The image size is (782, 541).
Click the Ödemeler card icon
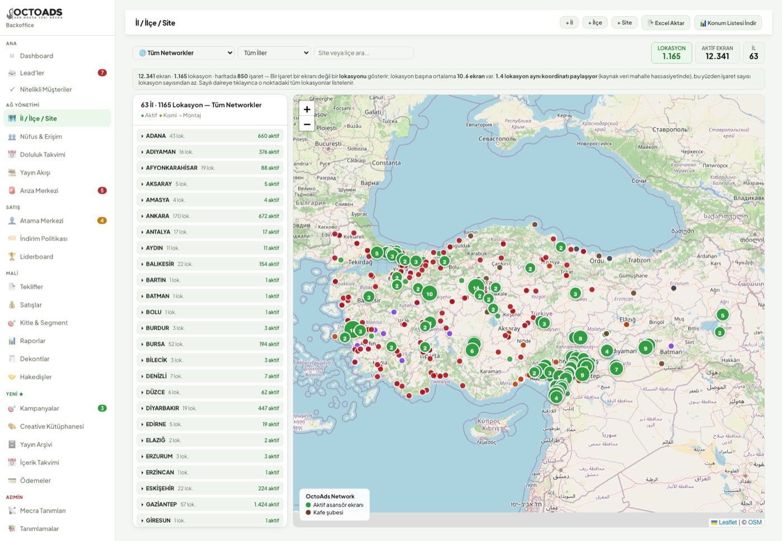point(12,480)
